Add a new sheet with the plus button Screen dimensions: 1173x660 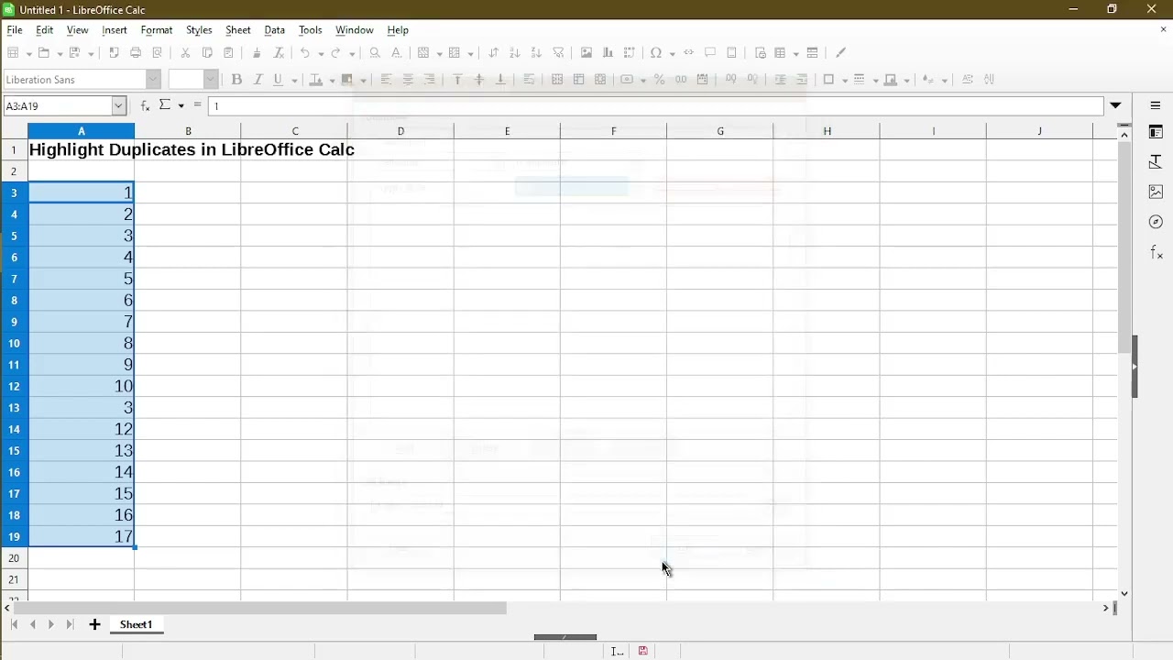coord(94,624)
